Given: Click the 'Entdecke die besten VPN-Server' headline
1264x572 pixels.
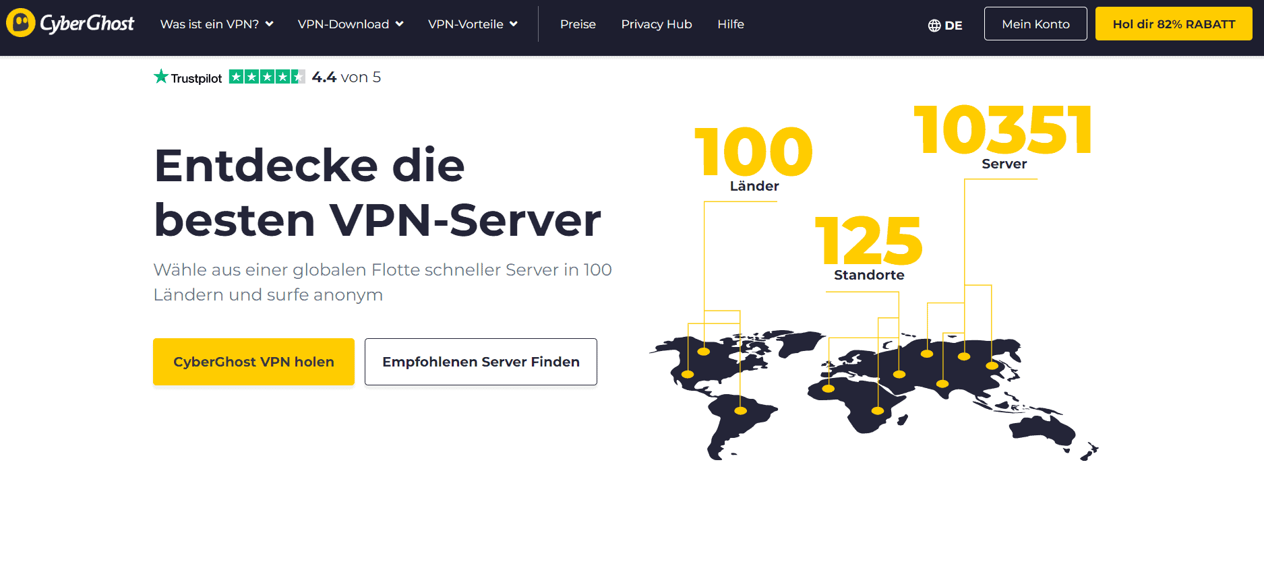Looking at the screenshot, I should (378, 193).
